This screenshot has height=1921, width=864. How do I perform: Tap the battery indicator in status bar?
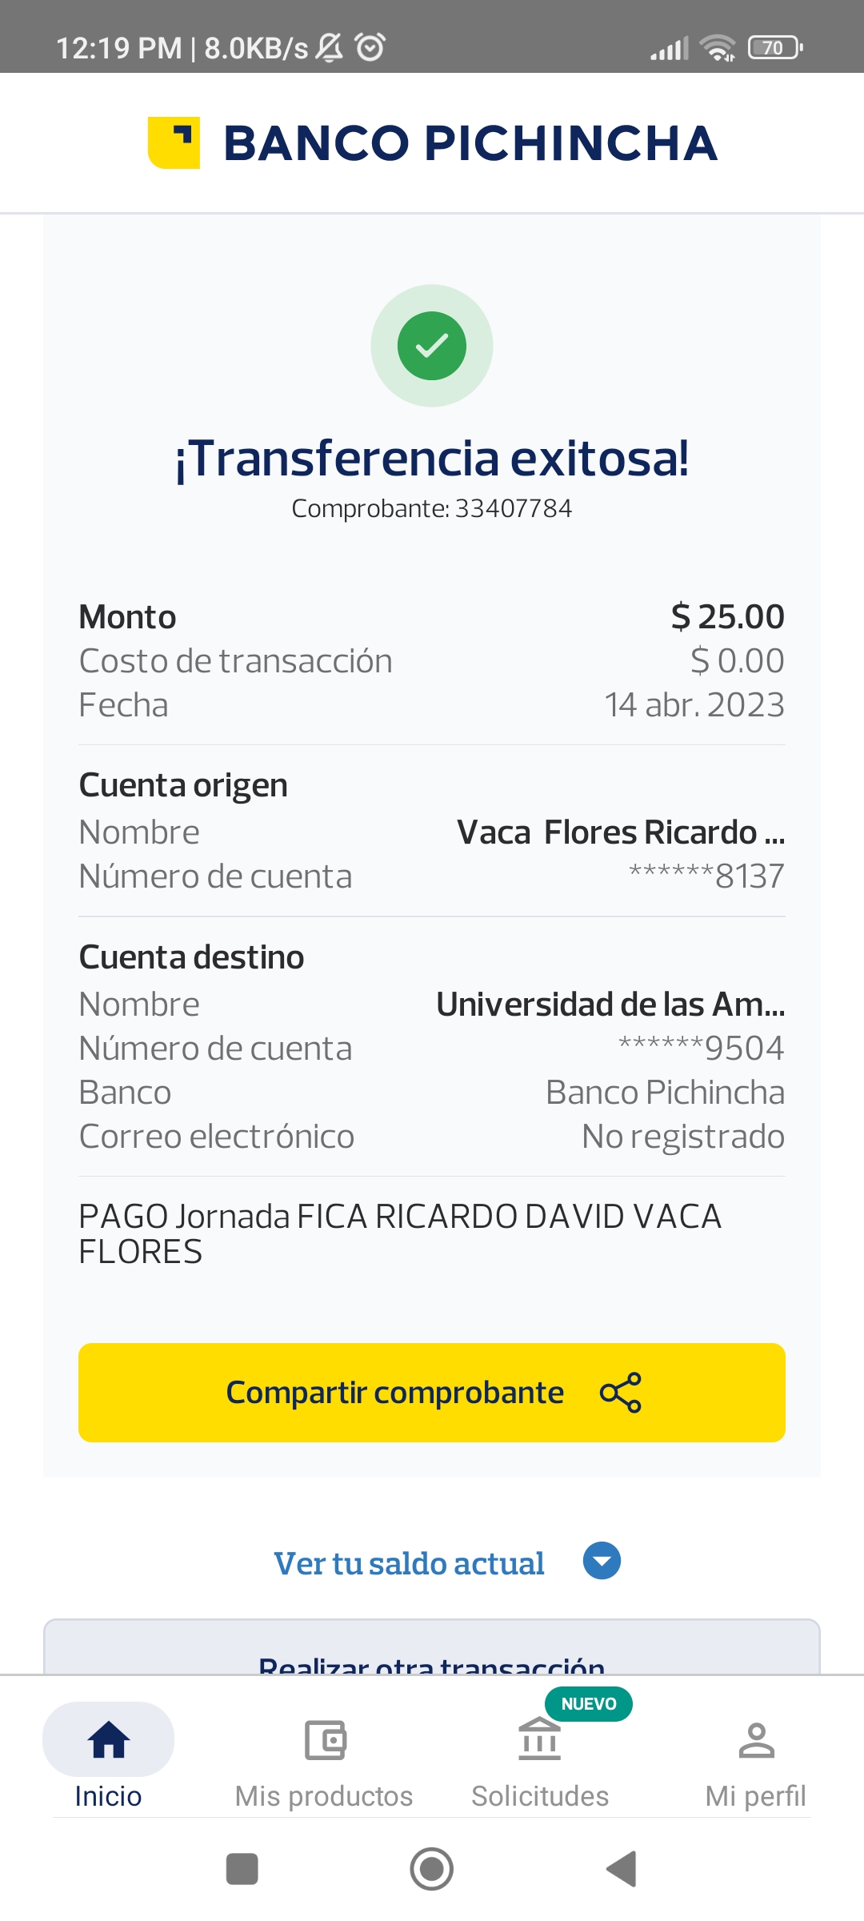(774, 48)
